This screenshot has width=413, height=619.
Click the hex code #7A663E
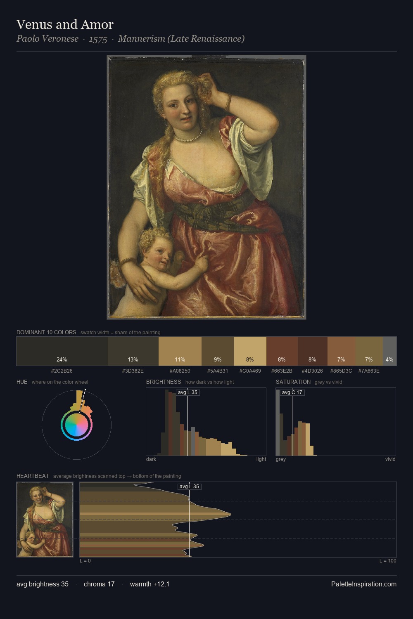[369, 371]
